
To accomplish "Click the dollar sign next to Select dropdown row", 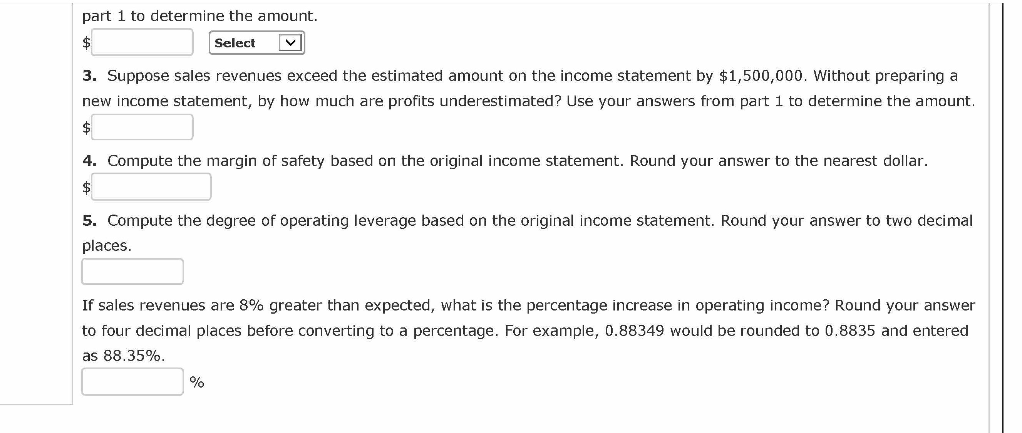I will pyautogui.click(x=86, y=42).
